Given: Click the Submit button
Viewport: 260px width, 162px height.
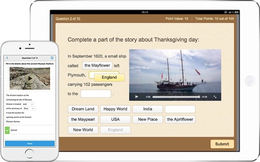Looking at the screenshot, I should (x=222, y=144).
